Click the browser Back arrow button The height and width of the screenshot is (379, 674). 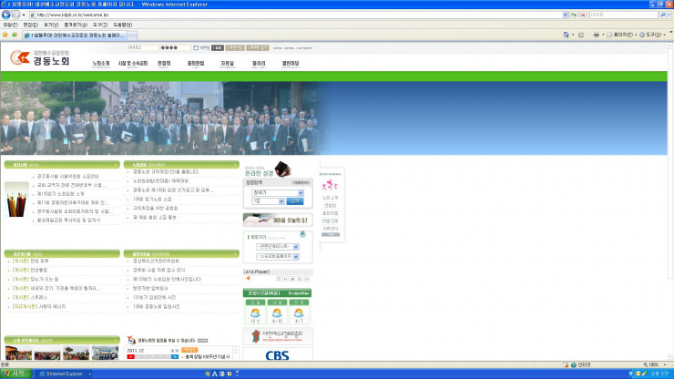[x=6, y=15]
